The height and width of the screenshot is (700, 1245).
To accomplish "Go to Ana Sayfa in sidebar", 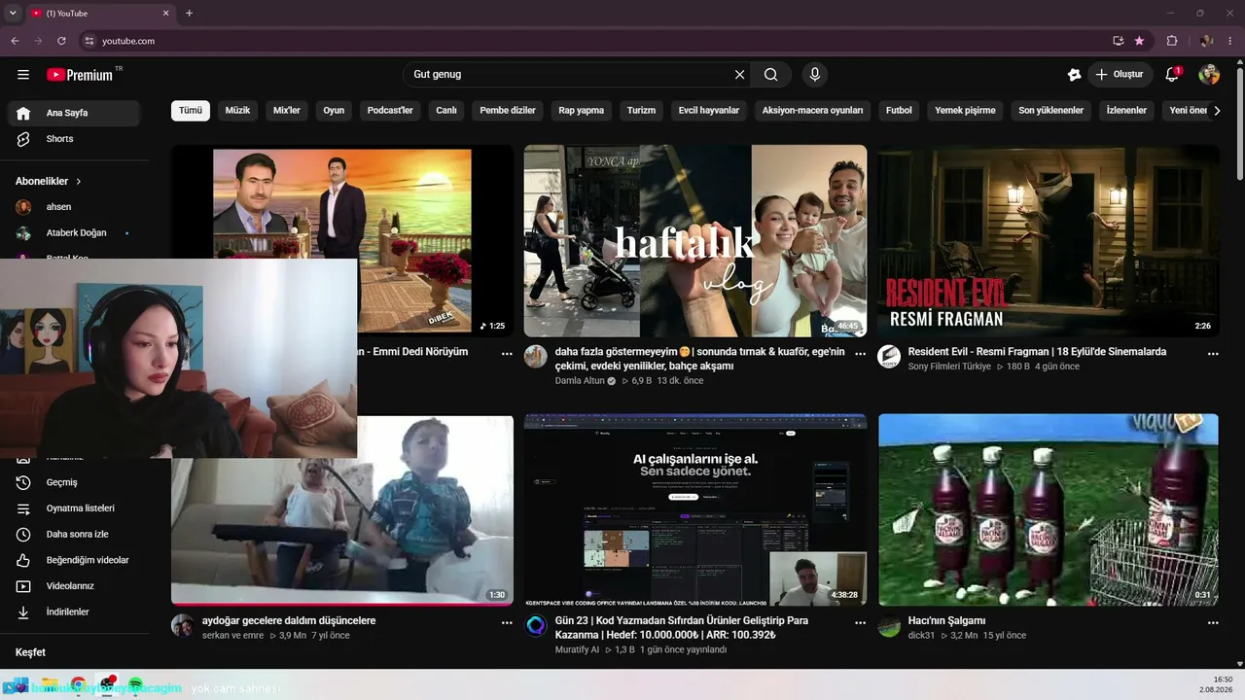I will click(x=74, y=113).
